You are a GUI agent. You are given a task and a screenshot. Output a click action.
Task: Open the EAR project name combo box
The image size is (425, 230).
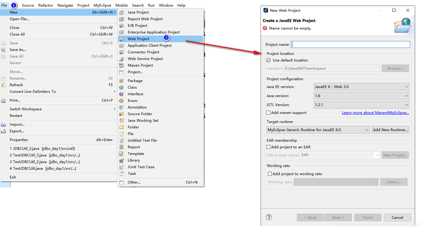[x=340, y=155]
